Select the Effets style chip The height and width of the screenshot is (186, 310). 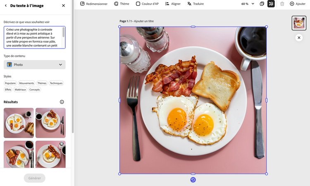point(8,89)
